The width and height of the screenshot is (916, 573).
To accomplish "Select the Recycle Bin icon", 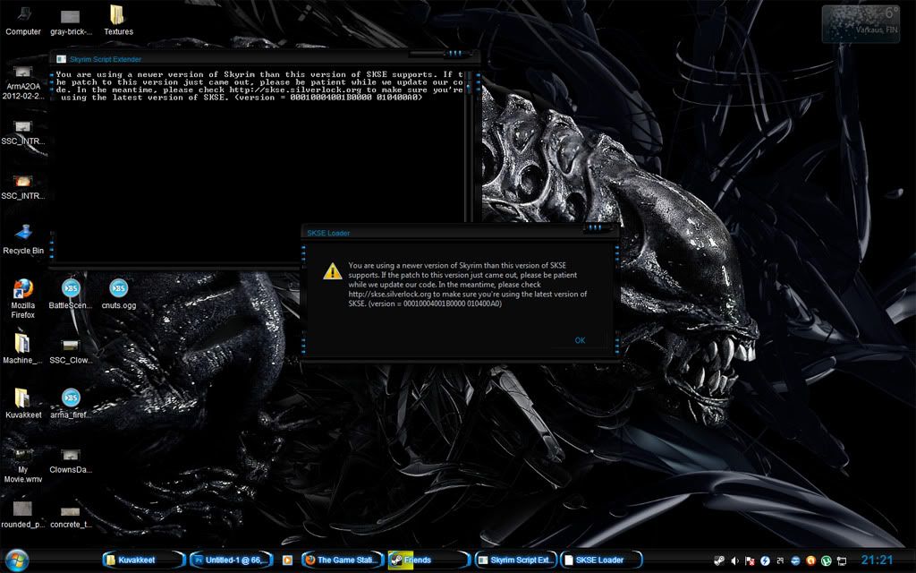I will [23, 239].
